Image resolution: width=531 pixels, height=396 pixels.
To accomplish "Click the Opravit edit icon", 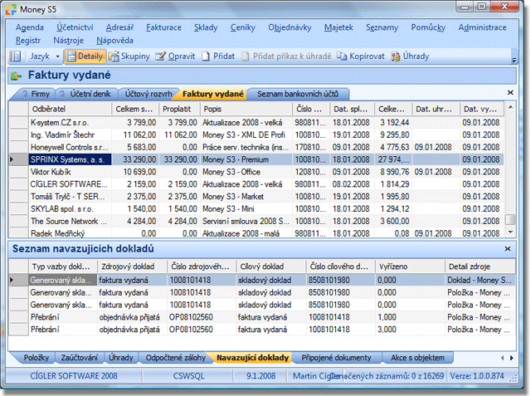I will (160, 56).
